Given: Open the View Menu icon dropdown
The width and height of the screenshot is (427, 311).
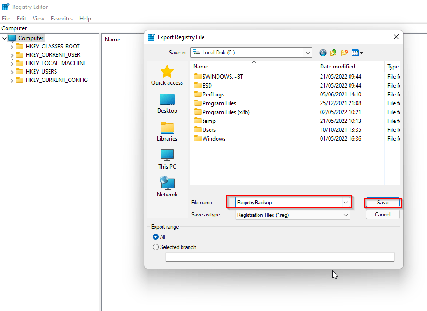Looking at the screenshot, I should click(357, 53).
